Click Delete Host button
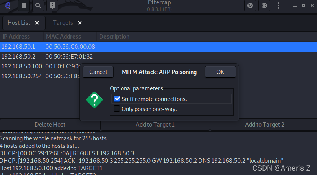317x175 pixels. (50, 125)
